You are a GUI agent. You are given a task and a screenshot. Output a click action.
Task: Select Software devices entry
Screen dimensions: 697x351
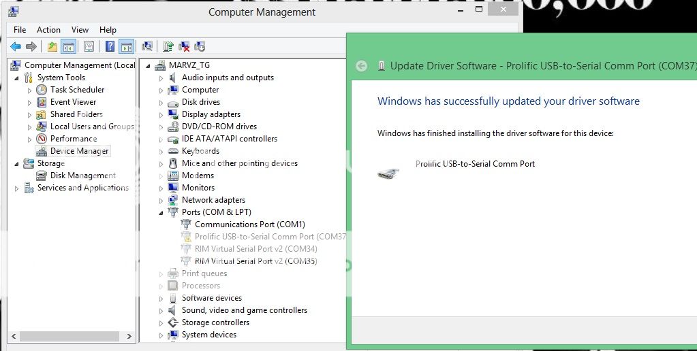(212, 298)
